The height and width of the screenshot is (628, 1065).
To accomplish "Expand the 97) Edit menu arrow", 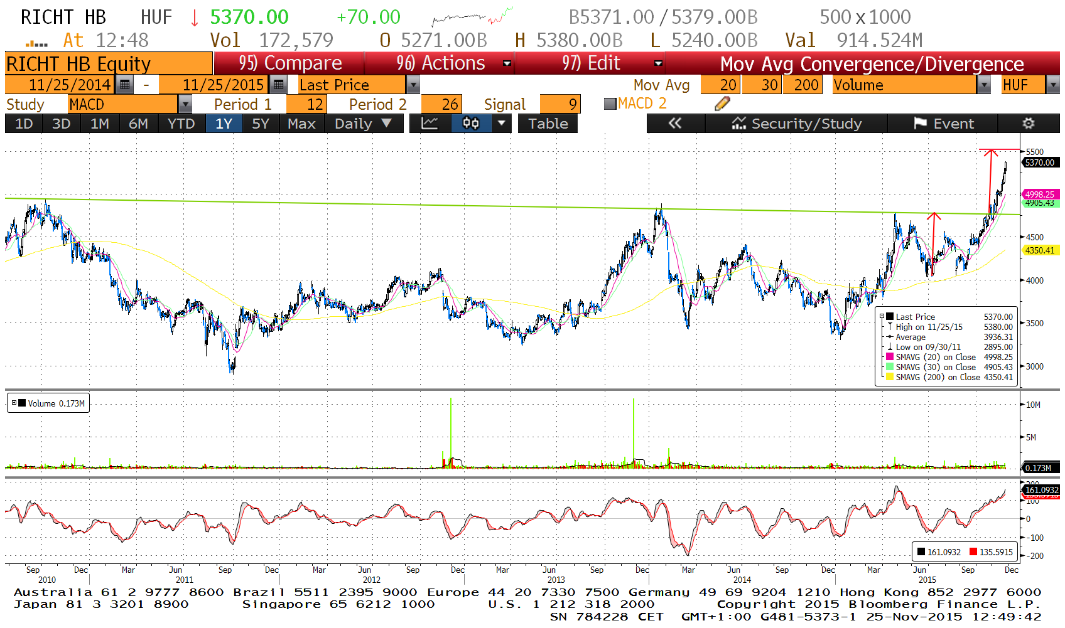I will click(658, 63).
